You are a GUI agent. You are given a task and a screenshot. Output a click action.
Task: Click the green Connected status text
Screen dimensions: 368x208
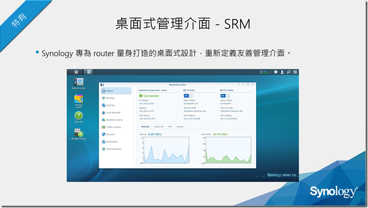tap(151, 96)
